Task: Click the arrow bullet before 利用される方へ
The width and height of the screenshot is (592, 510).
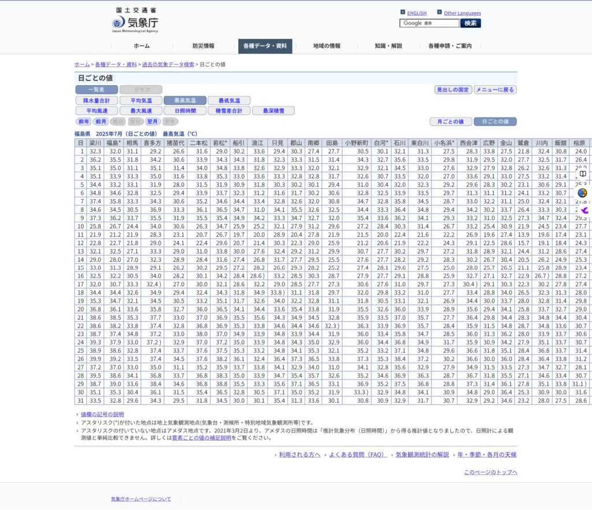Action: (x=275, y=455)
